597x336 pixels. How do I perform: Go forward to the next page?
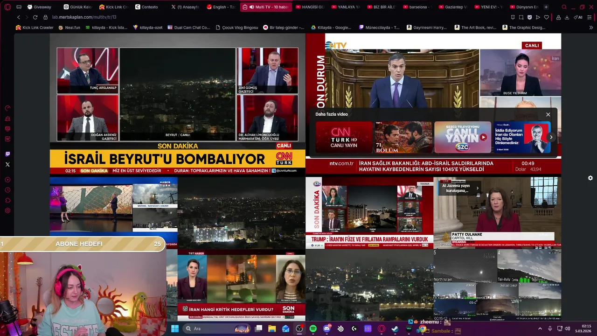tap(26, 17)
